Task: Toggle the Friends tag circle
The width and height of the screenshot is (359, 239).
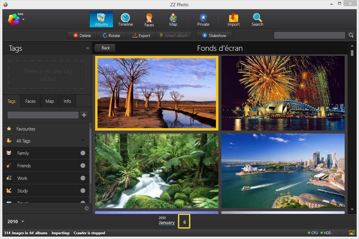Action: [x=83, y=166]
